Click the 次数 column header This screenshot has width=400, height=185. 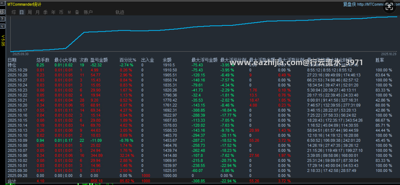point(84,60)
